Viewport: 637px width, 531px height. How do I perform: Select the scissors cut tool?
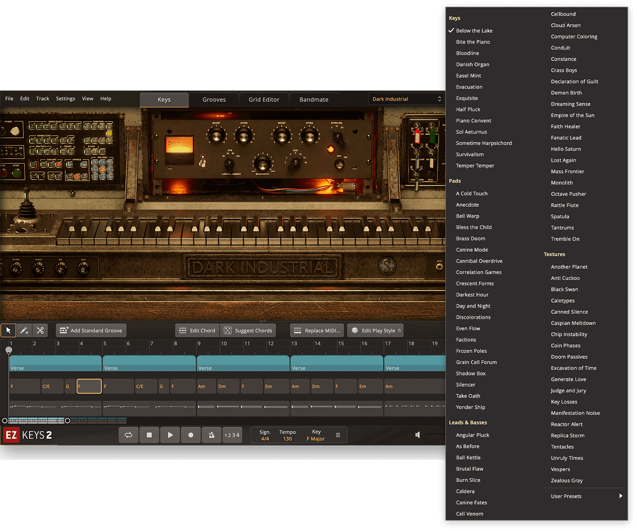tap(40, 330)
